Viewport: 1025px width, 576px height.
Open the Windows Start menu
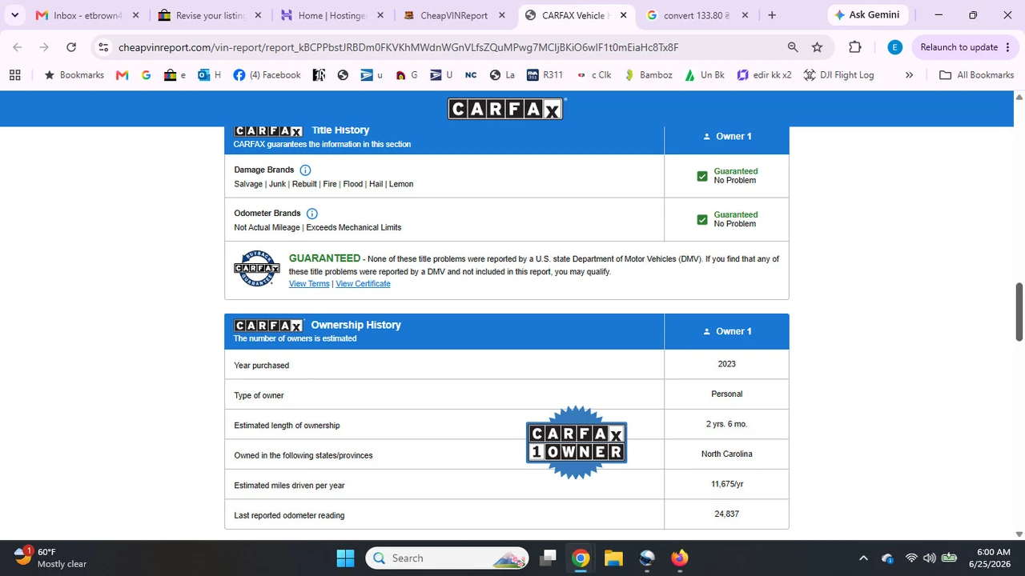click(345, 558)
